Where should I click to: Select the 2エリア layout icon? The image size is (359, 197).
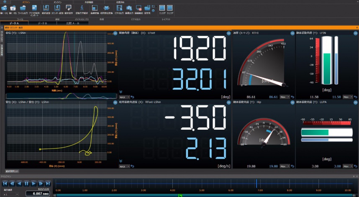coord(162,9)
